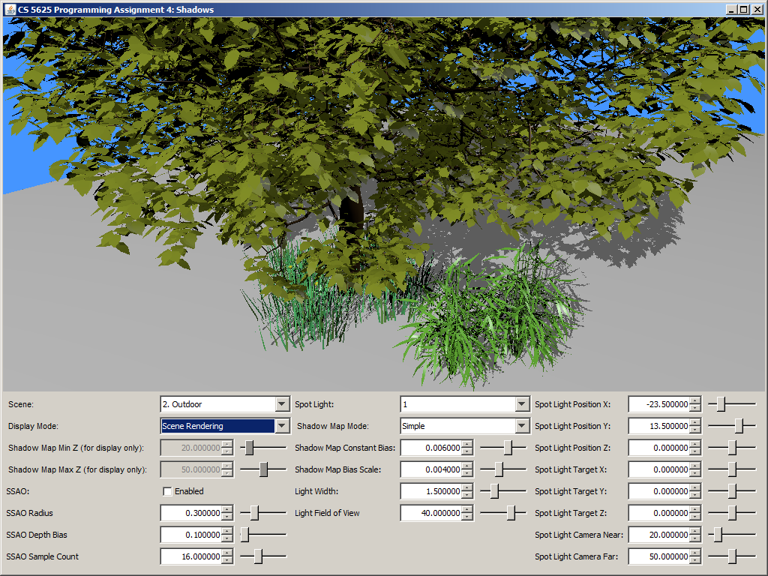Image resolution: width=768 pixels, height=576 pixels.
Task: Click the SSAO Depth Bias slider
Action: pyautogui.click(x=244, y=535)
